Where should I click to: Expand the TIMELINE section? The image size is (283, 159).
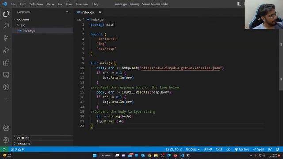click(43, 144)
